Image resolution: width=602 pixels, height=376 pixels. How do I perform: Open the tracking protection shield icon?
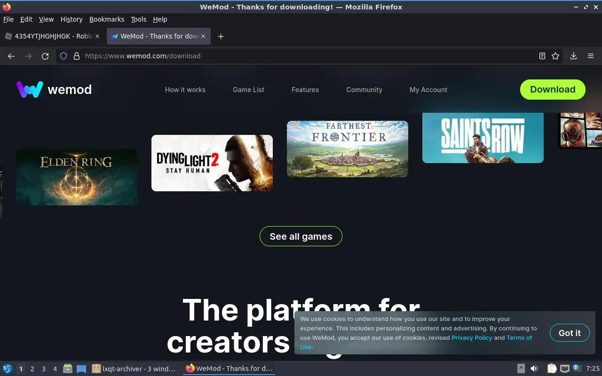pos(64,56)
